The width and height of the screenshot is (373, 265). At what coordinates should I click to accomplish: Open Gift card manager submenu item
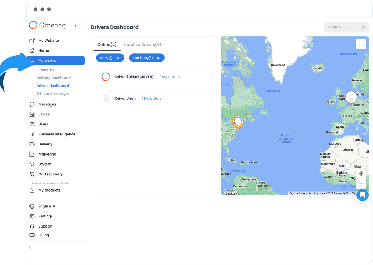[53, 94]
